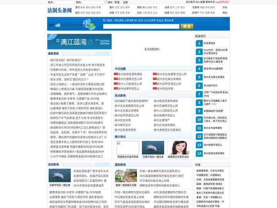Focus the 密码 password input field
The height and width of the screenshot is (208, 277).
click(93, 2)
